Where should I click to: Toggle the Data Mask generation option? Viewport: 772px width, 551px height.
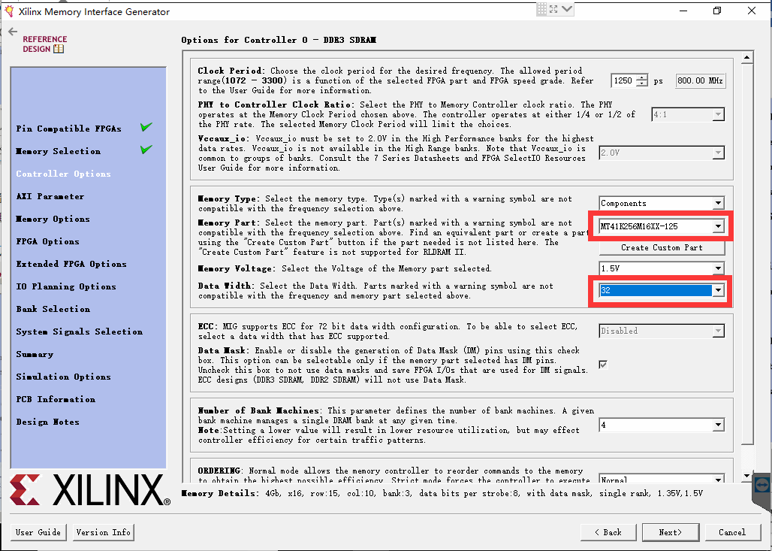tap(602, 365)
